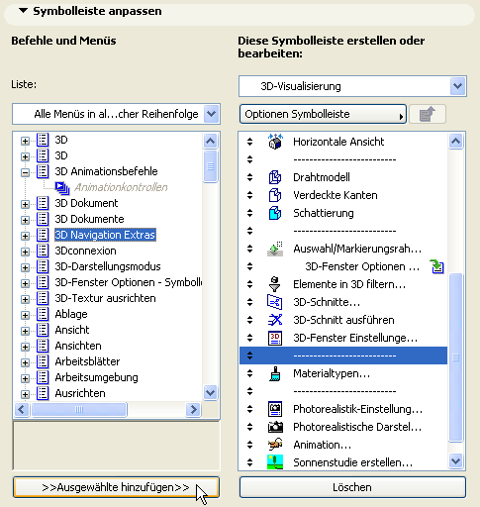Click left tree scrollbar up arrow
The image size is (480, 507).
(210, 142)
